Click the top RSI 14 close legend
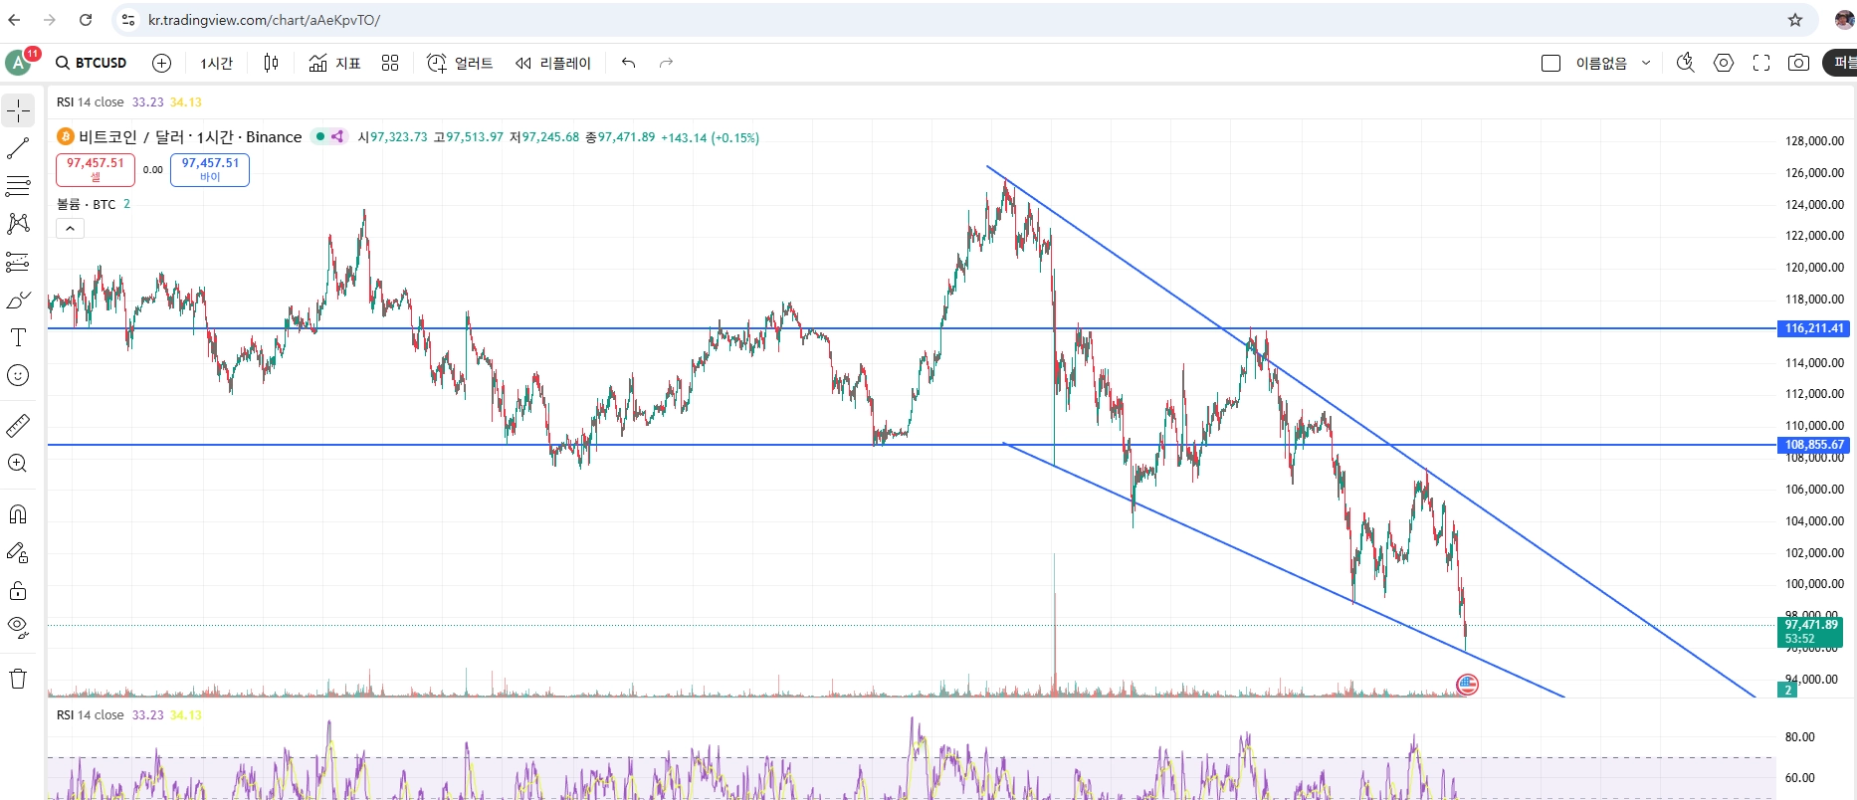The height and width of the screenshot is (800, 1857). pos(91,101)
